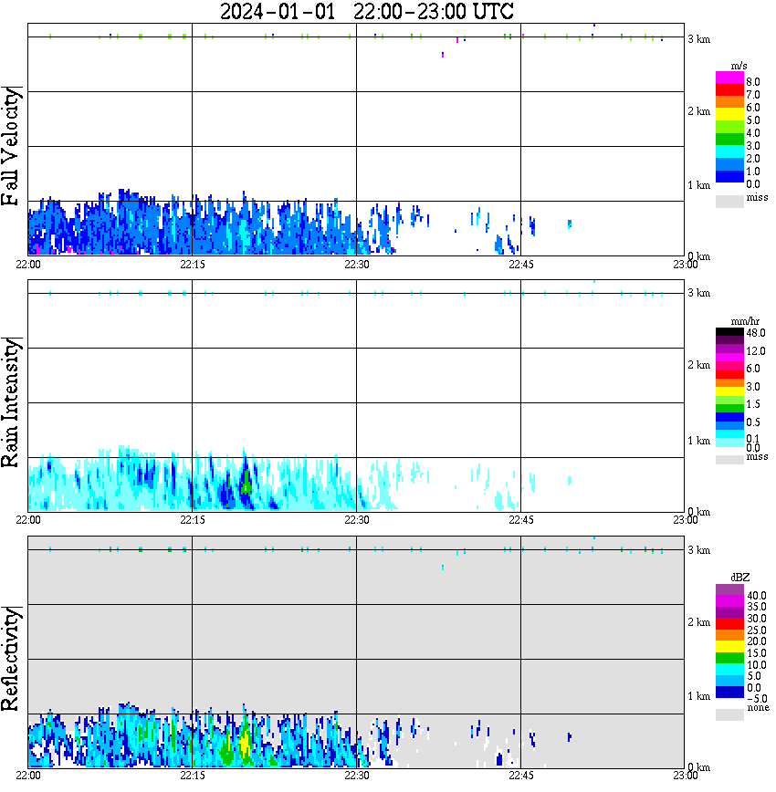Click the cyan 2.0 m/s legend swatch

pyautogui.click(x=729, y=151)
